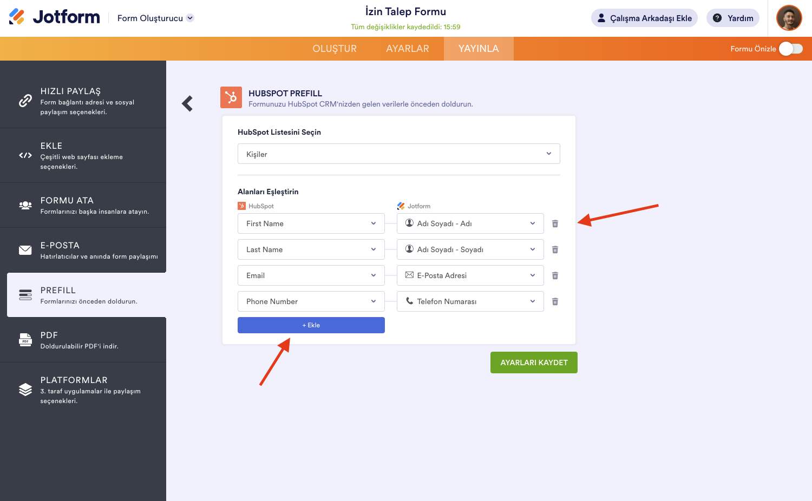
Task: Click the person icon in Çalışma Arkadaşı Ekle
Action: [x=601, y=18]
